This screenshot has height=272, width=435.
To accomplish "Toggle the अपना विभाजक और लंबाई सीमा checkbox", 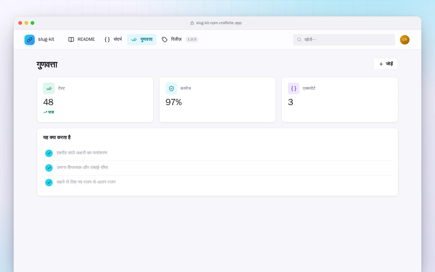I will click(x=49, y=168).
